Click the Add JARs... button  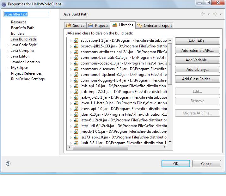point(198,41)
